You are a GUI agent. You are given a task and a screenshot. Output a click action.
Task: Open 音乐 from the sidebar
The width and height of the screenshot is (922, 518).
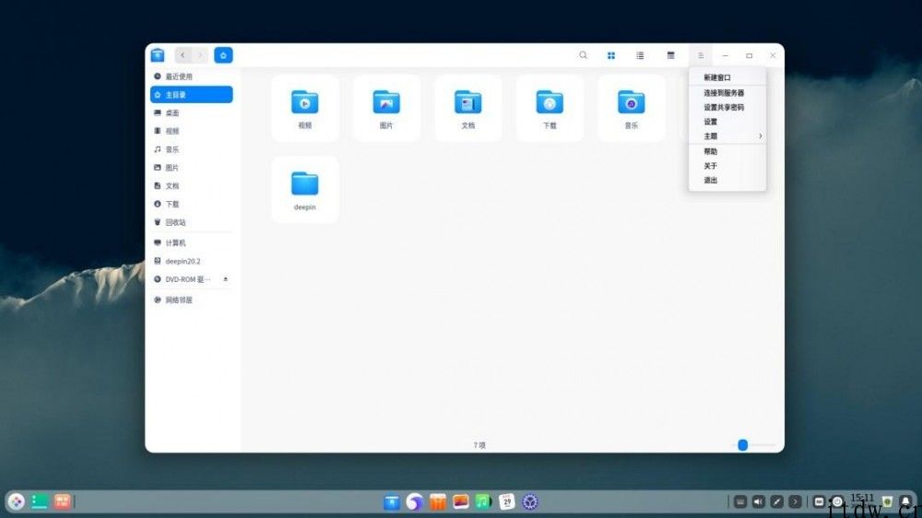191,149
